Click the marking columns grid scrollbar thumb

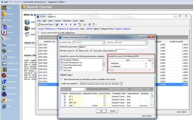tap(152, 96)
